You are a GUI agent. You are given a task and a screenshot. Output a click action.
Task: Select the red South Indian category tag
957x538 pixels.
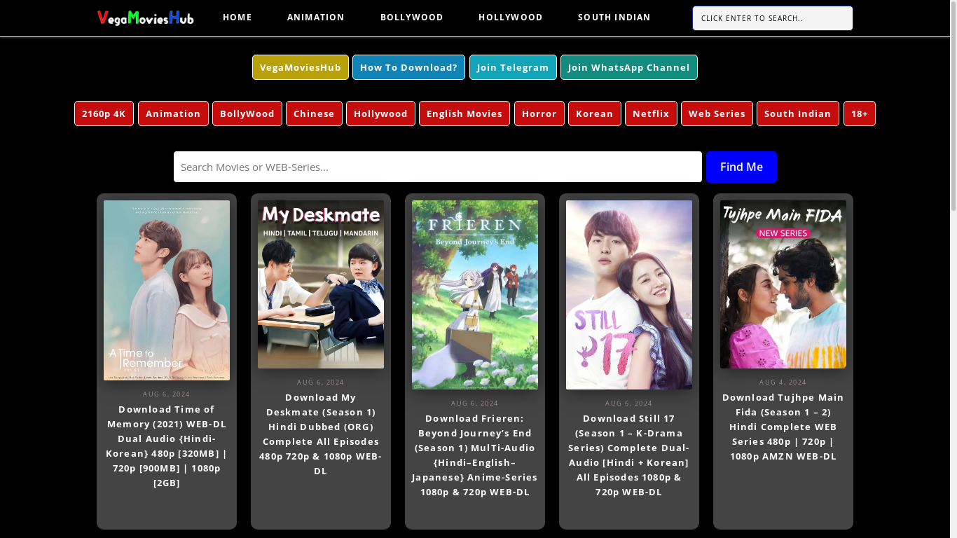pyautogui.click(x=798, y=113)
